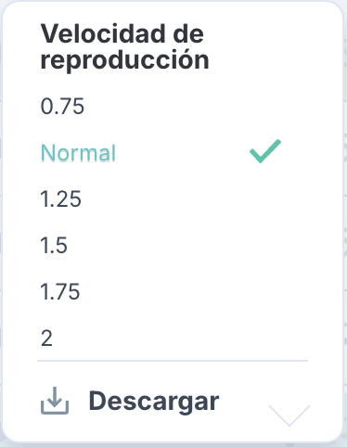Click the chevron arrow near Descargar
347x447 pixels.
pos(289,415)
